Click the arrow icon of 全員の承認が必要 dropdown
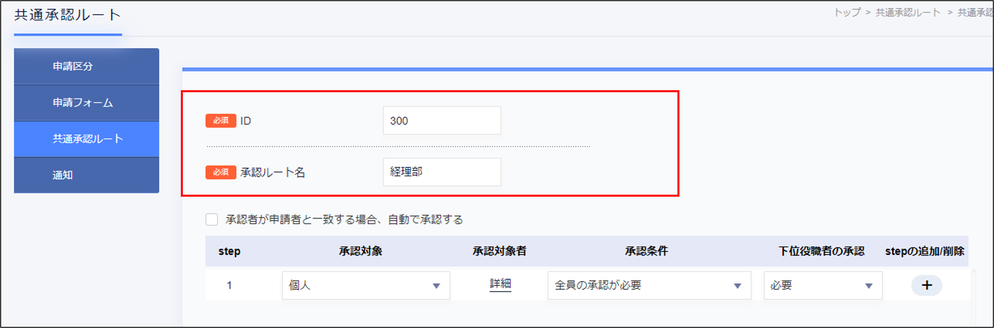Viewport: 994px width, 328px height. 737,286
